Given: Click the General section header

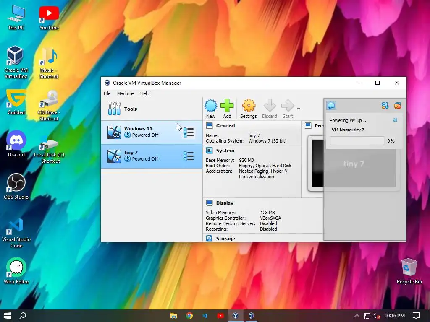Looking at the screenshot, I should pos(225,126).
